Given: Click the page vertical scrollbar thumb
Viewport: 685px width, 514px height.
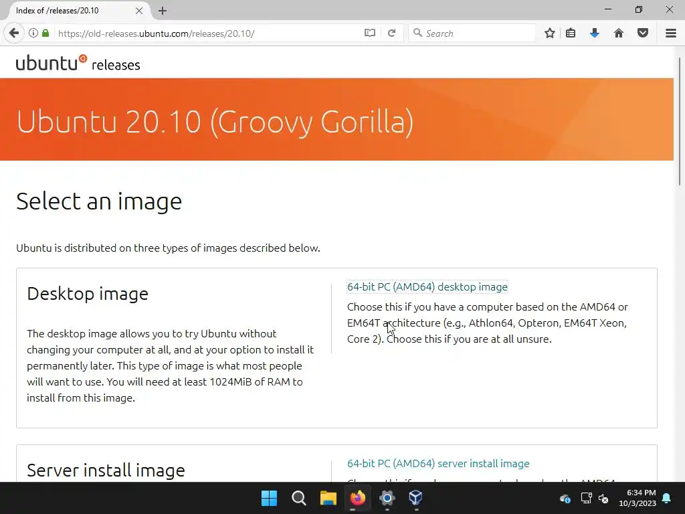Looking at the screenshot, I should [x=680, y=122].
